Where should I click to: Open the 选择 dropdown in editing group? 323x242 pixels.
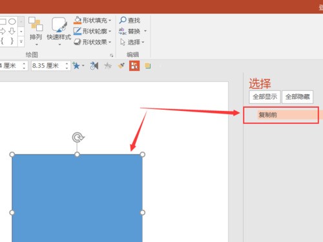pyautogui.click(x=132, y=42)
